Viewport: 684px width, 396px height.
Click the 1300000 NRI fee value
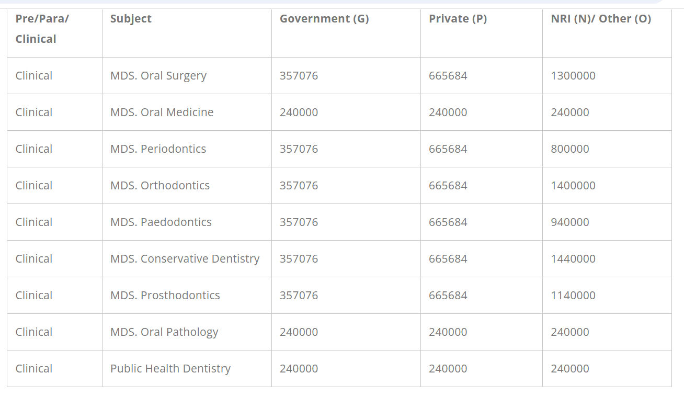pos(573,76)
